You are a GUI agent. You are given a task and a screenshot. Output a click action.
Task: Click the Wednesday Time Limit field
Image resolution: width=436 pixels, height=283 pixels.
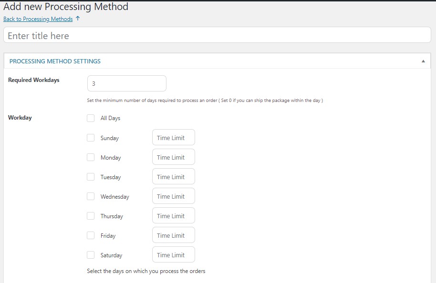(x=174, y=196)
